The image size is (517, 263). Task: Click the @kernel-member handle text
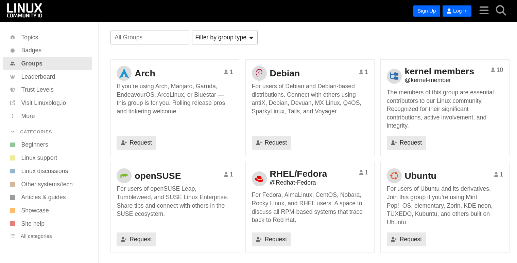tap(428, 80)
